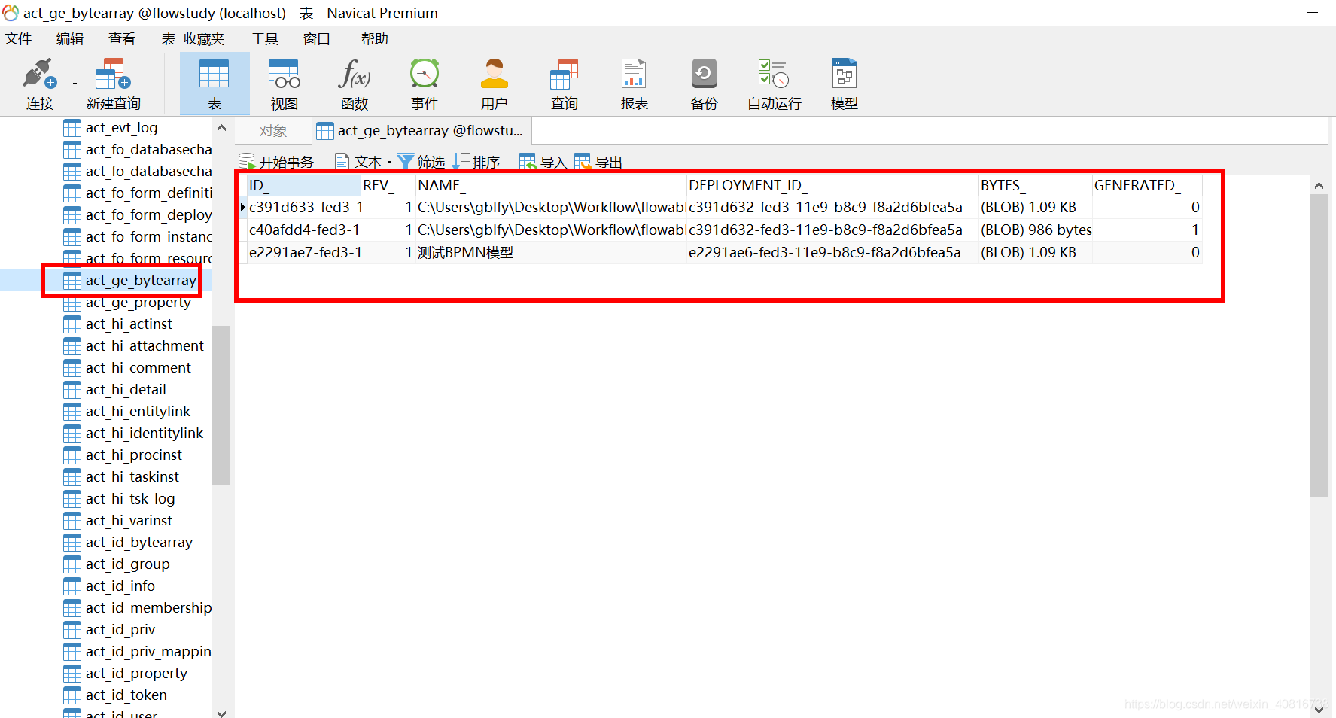The image size is (1336, 718).
Task: Open the 查看 menu
Action: [122, 38]
